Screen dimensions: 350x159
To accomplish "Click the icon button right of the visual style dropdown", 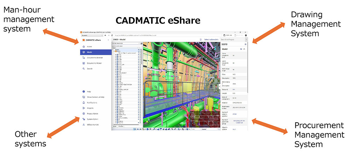I will click(x=141, y=43).
